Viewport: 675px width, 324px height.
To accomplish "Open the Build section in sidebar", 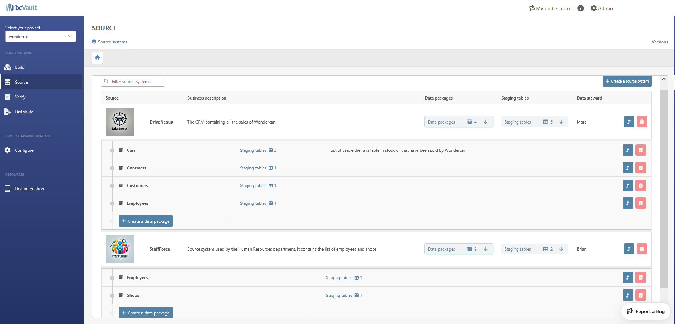I will (x=20, y=67).
